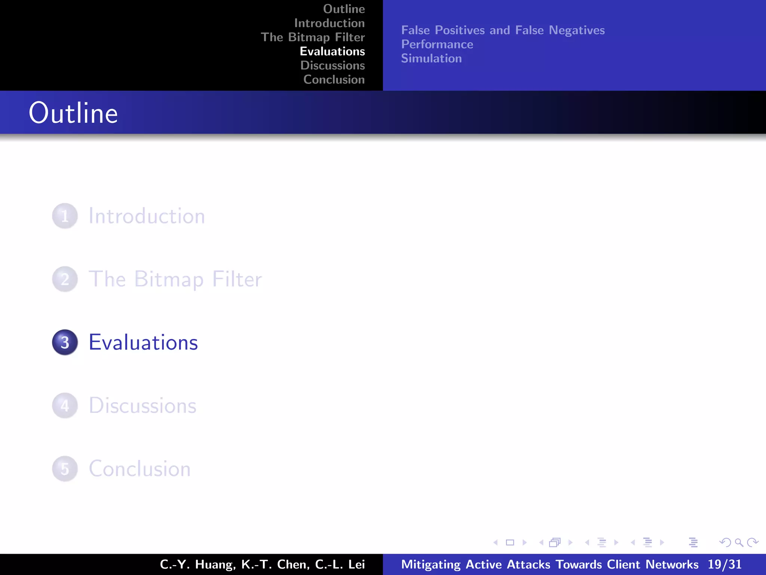Open Simulation subsection link
766x575 pixels.
point(431,58)
